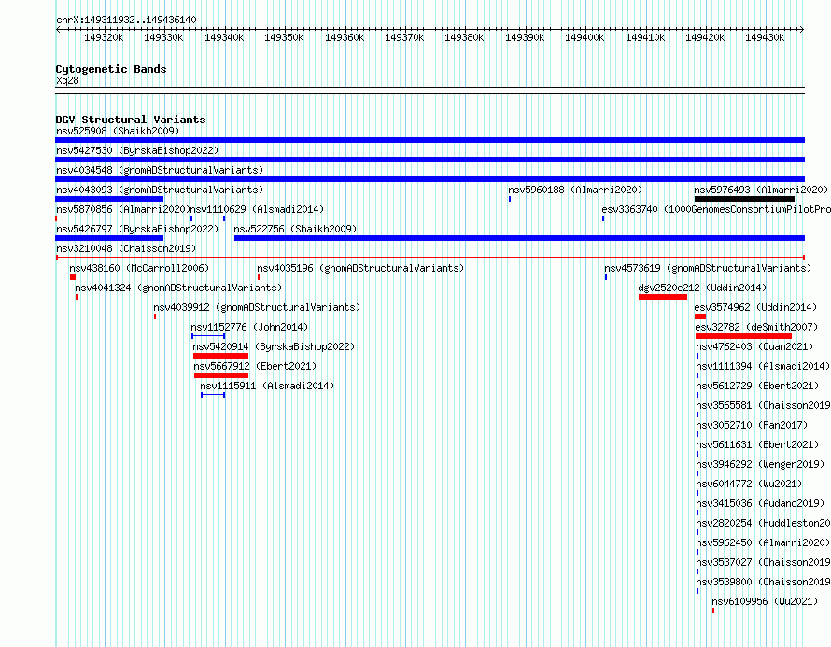Open nsv6044772 (Wu2021) label
This screenshot has height=647, width=831.
(750, 484)
